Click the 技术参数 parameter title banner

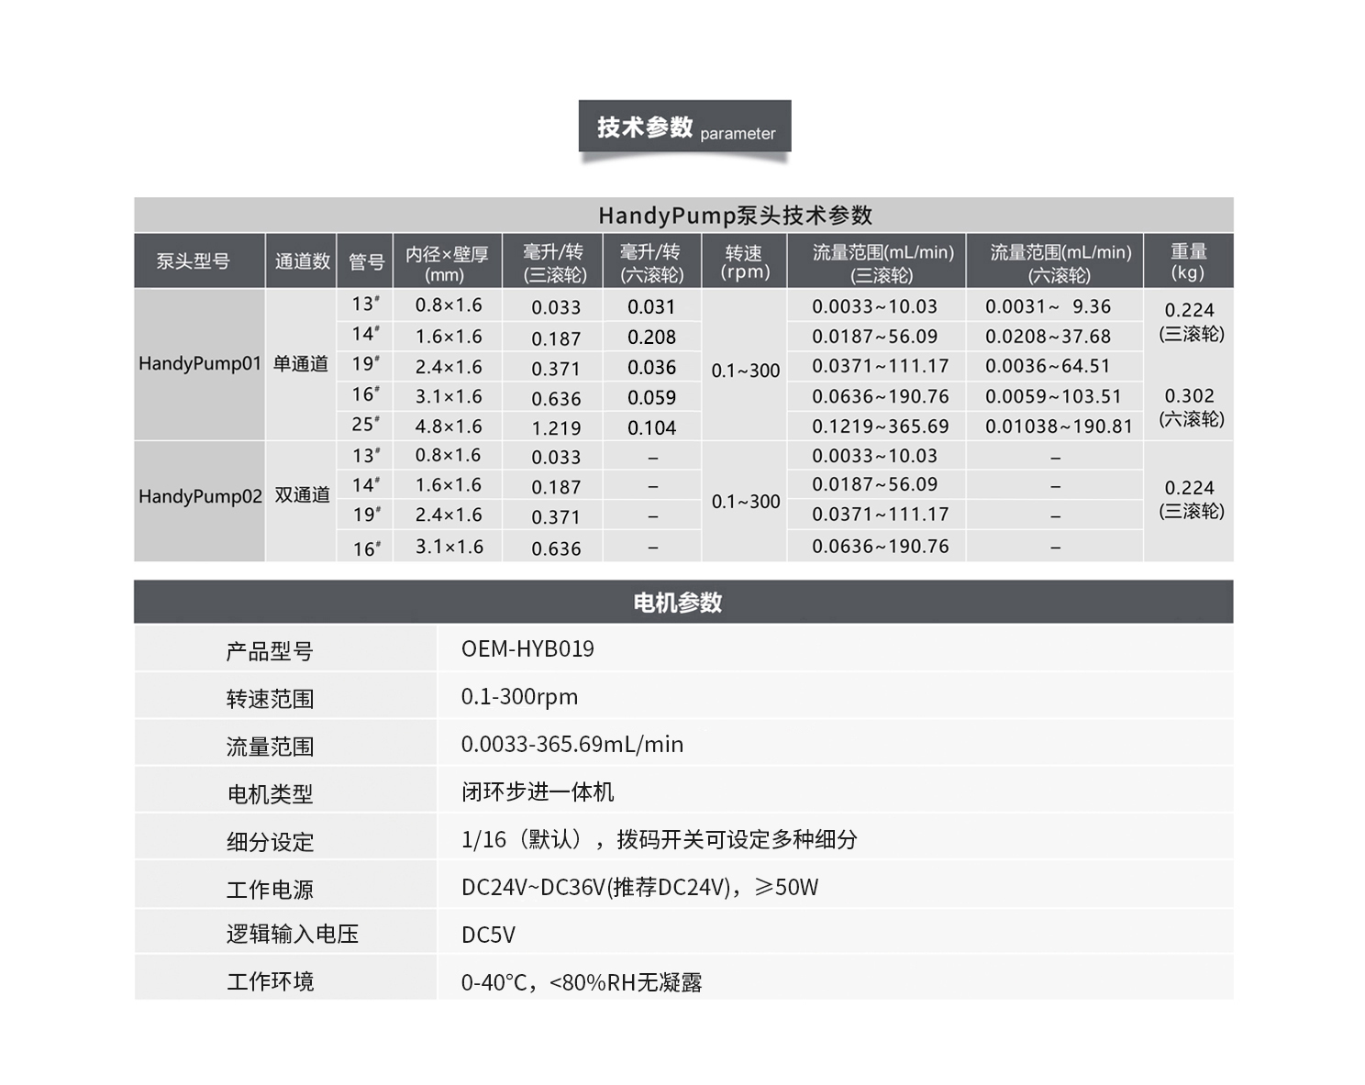[x=684, y=127]
